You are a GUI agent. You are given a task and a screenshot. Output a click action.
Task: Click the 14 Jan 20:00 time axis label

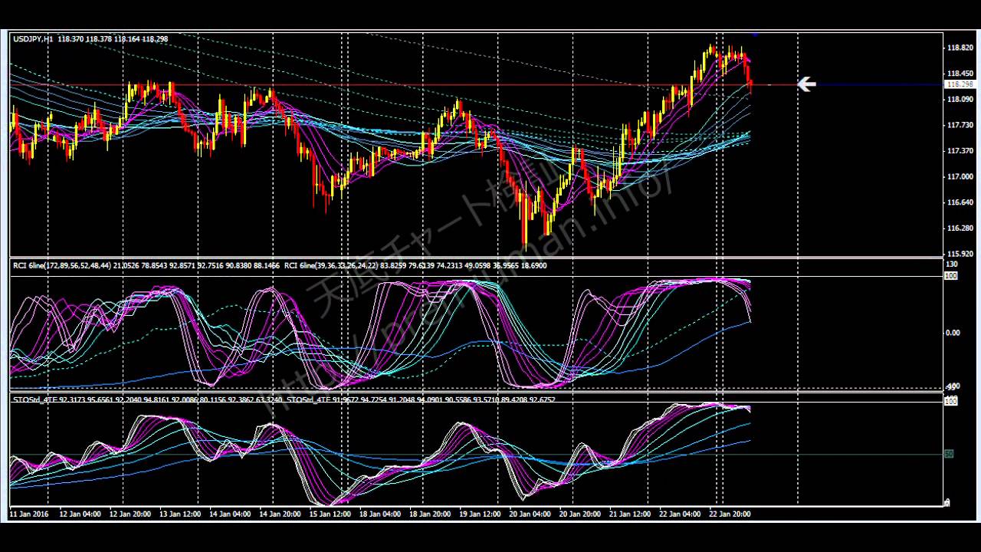(280, 514)
